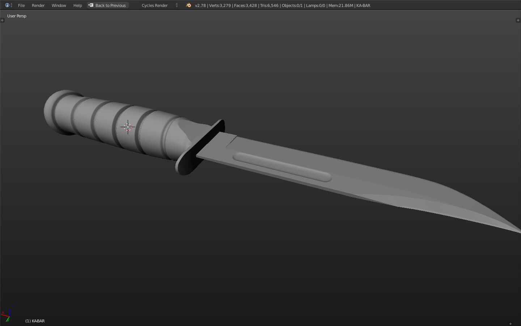Click the Back to Previous button
Viewport: 521px width, 326px height.
(x=108, y=5)
